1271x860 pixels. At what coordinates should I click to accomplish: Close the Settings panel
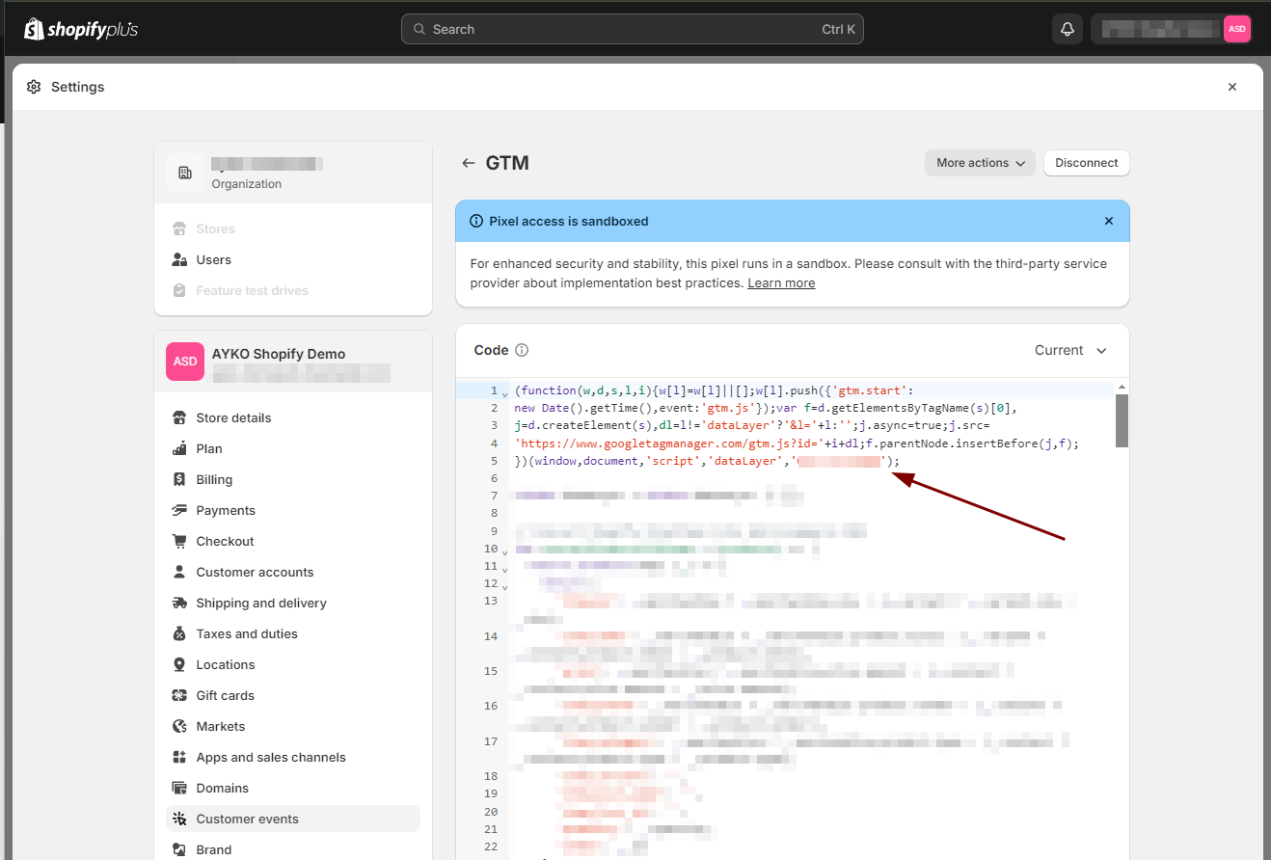point(1232,87)
